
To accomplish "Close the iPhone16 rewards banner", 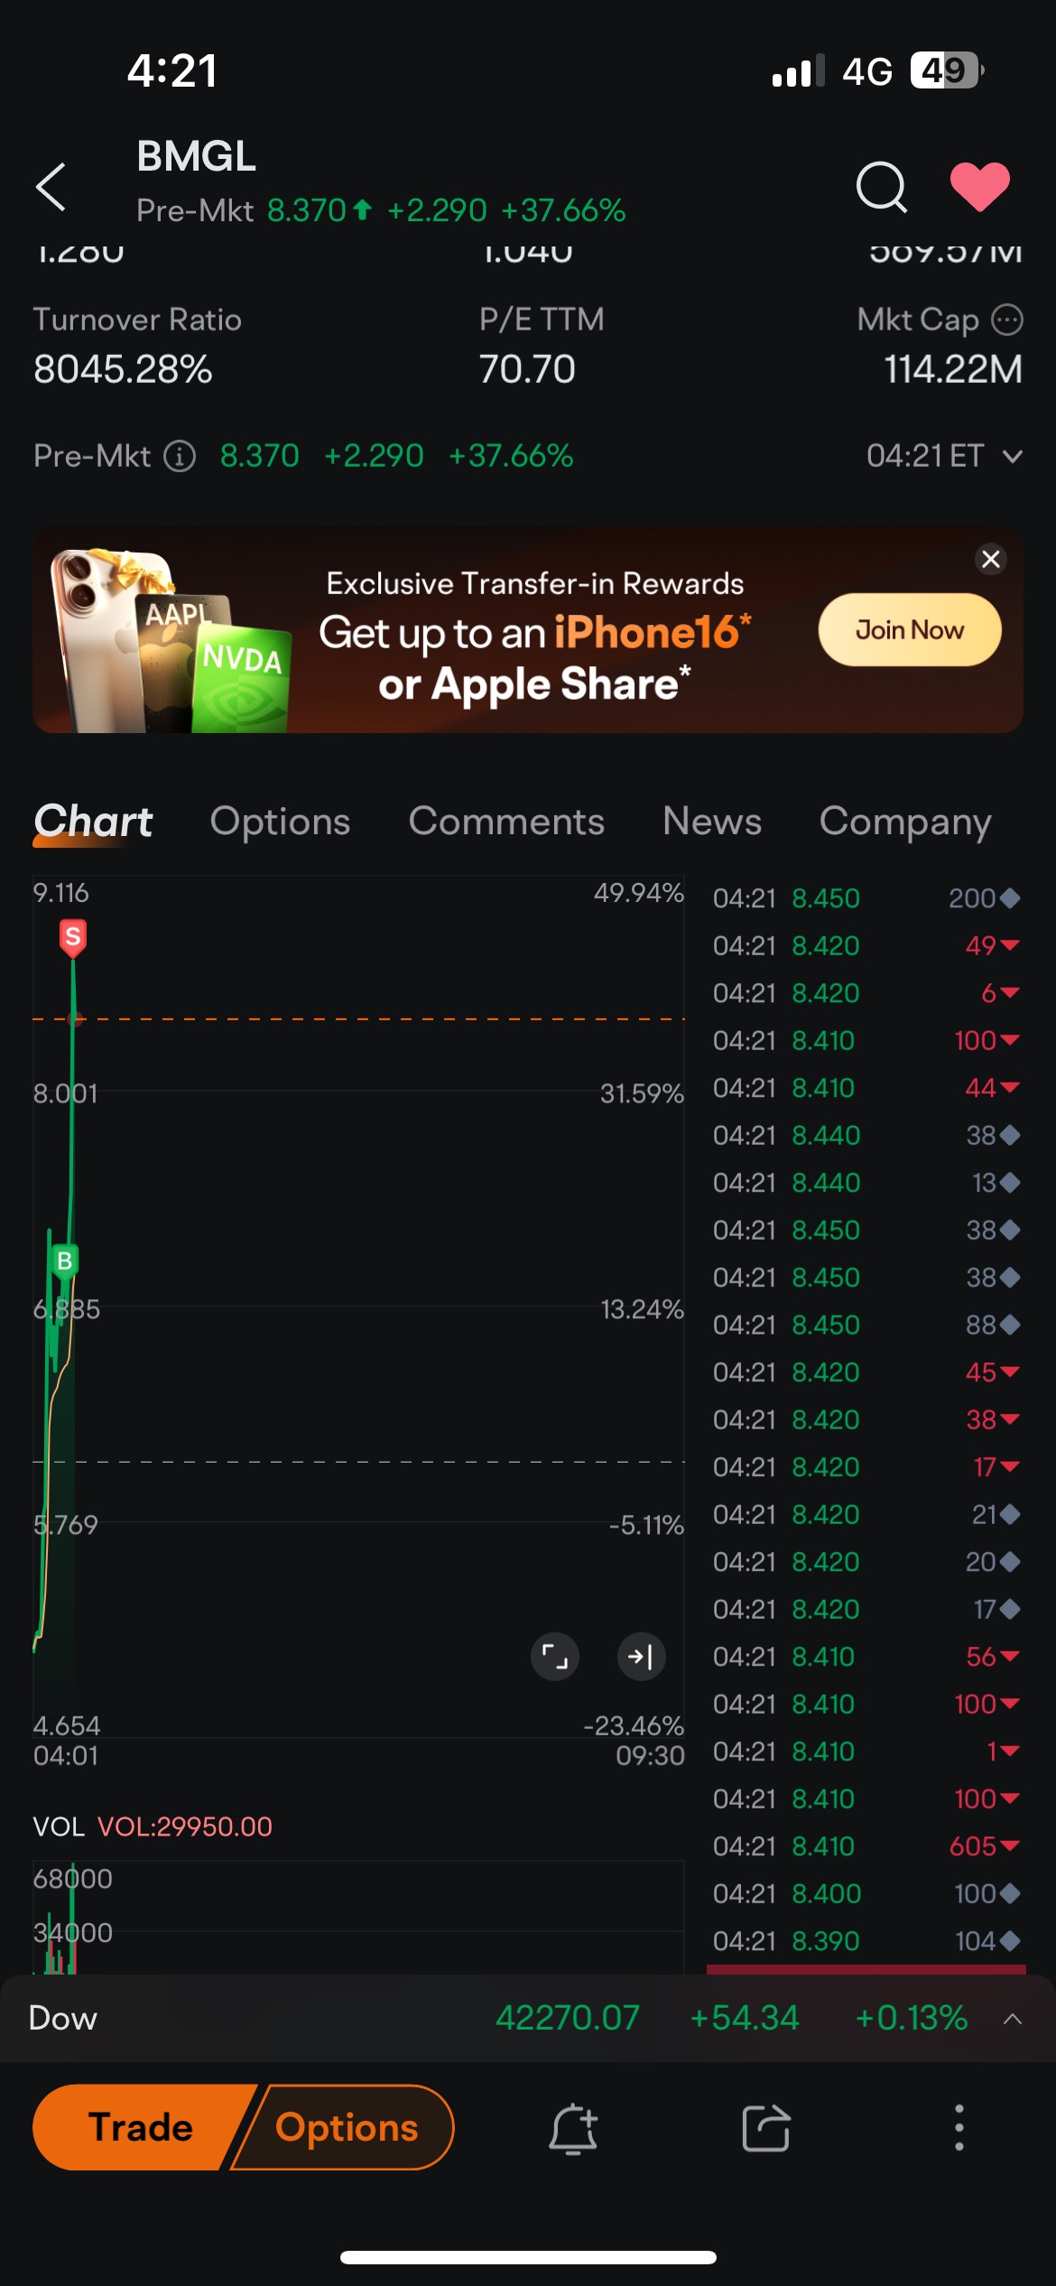I will 991,559.
